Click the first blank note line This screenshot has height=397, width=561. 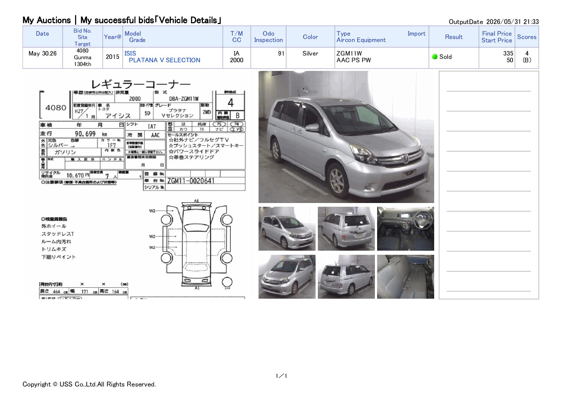pos(489,91)
